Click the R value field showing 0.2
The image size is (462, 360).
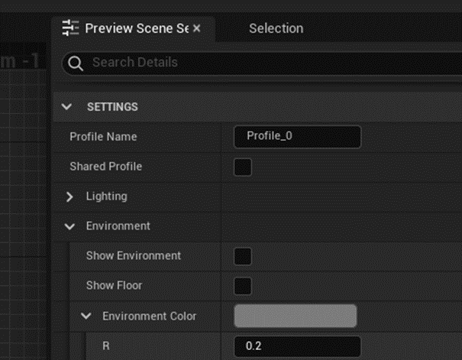(x=297, y=346)
